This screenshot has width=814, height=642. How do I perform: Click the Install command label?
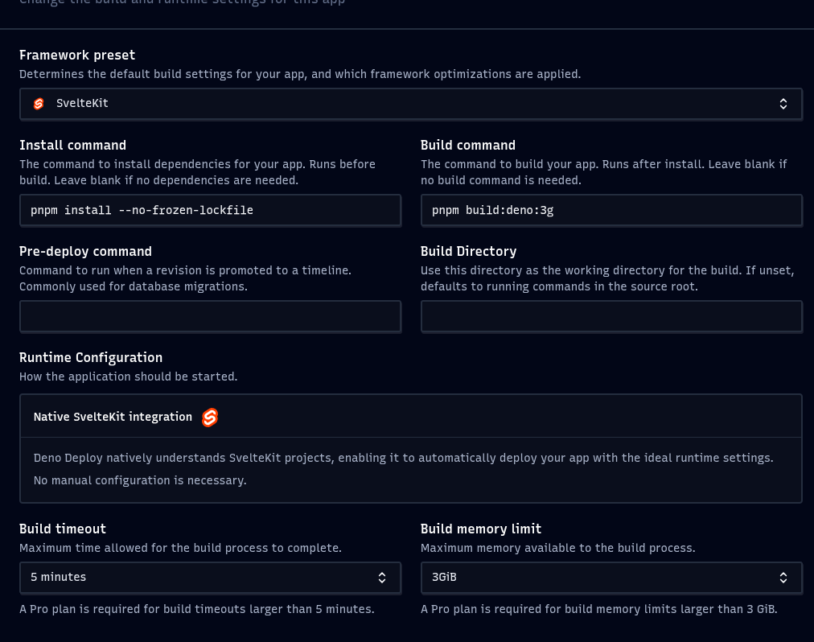point(72,146)
